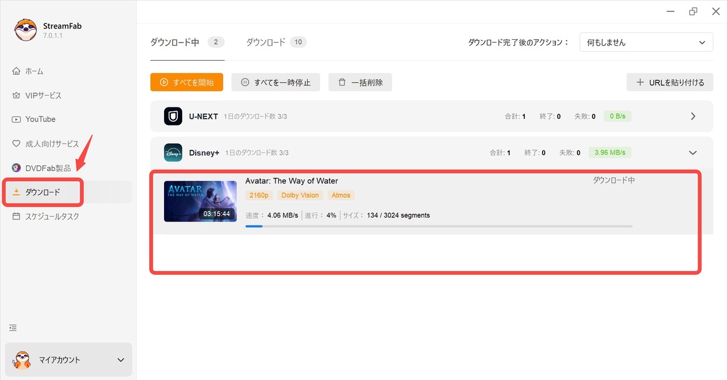The width and height of the screenshot is (727, 380).
Task: Open the top-right hamburger menu
Action: point(671,11)
